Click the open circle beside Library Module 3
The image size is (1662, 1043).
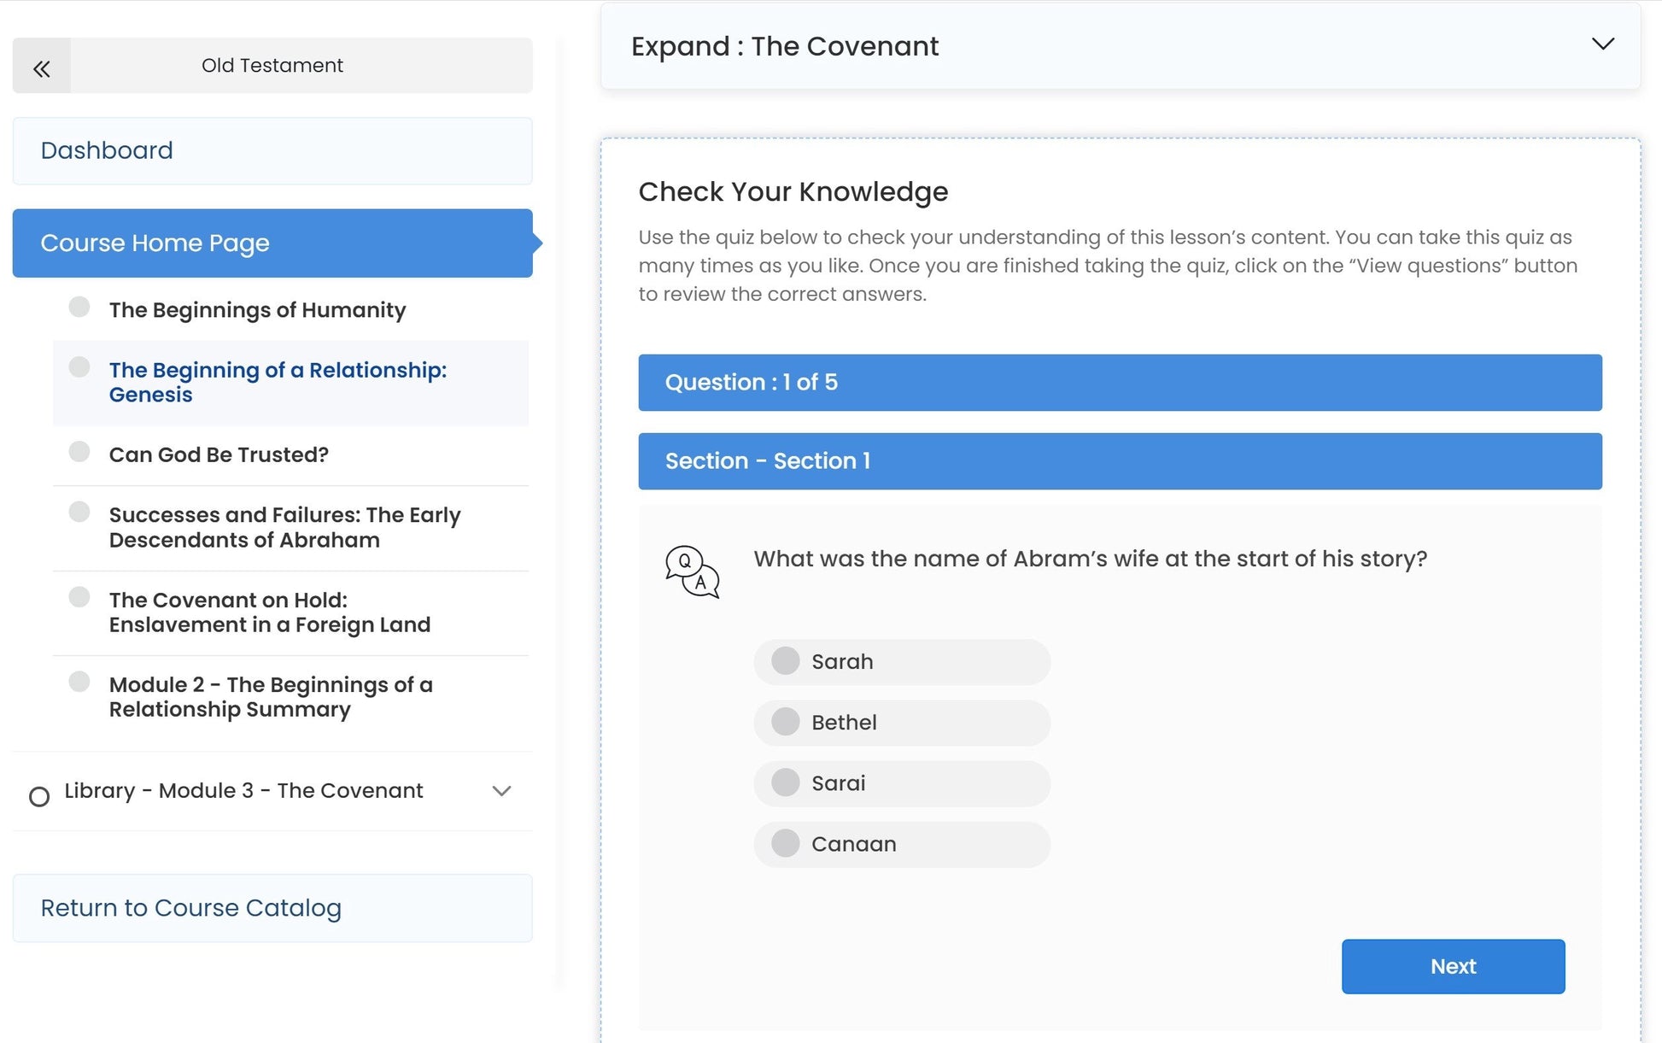39,797
